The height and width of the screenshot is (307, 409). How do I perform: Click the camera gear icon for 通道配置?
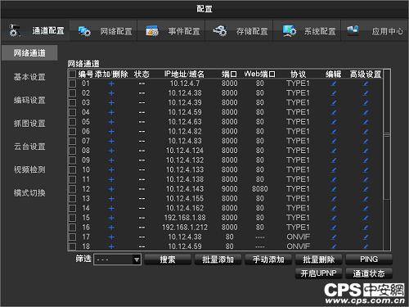click(x=15, y=30)
